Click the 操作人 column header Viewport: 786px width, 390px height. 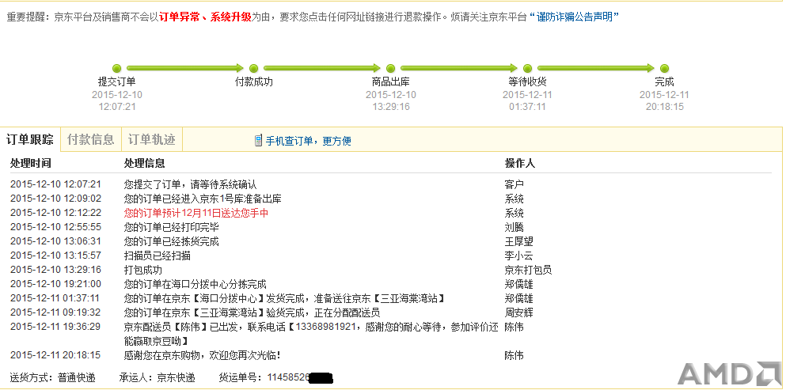click(520, 164)
